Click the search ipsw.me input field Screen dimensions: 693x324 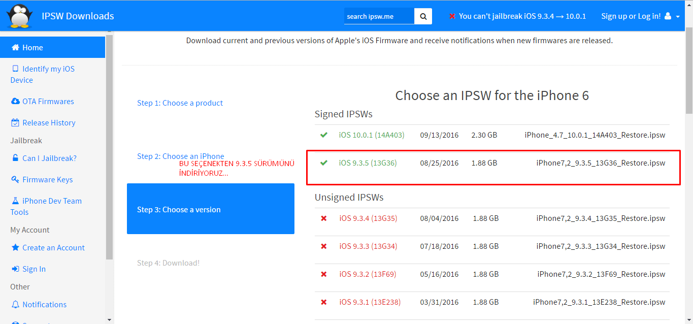pyautogui.click(x=379, y=16)
